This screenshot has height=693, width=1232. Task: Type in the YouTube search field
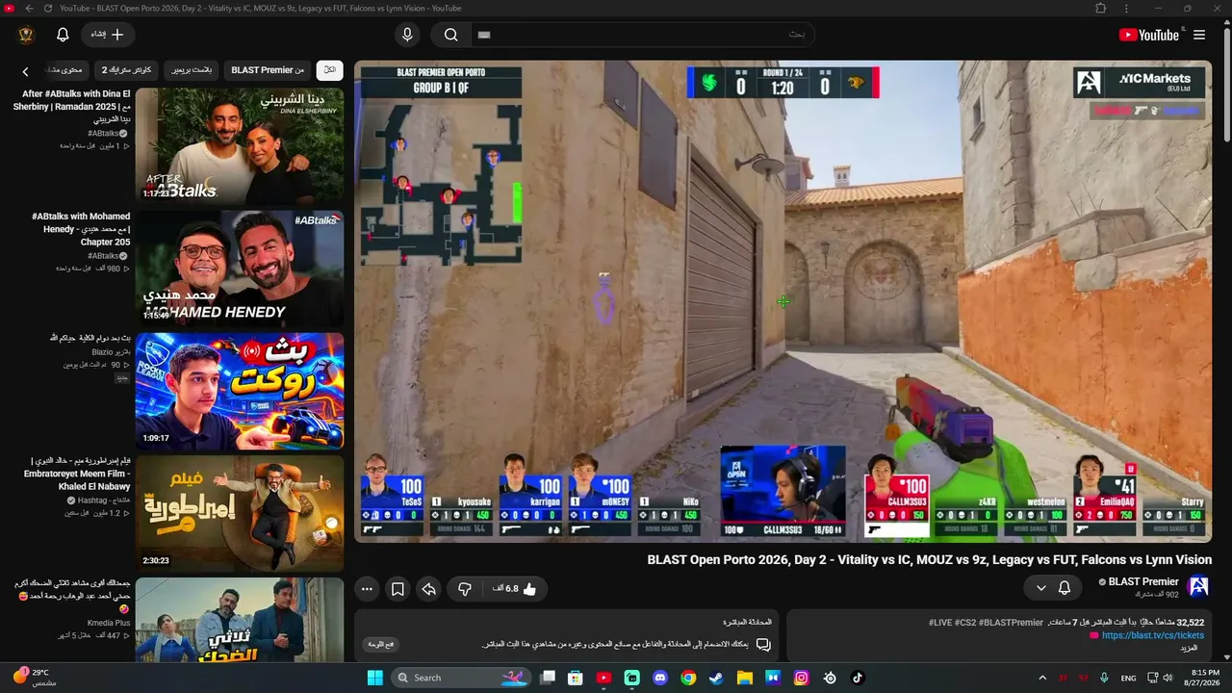click(642, 35)
